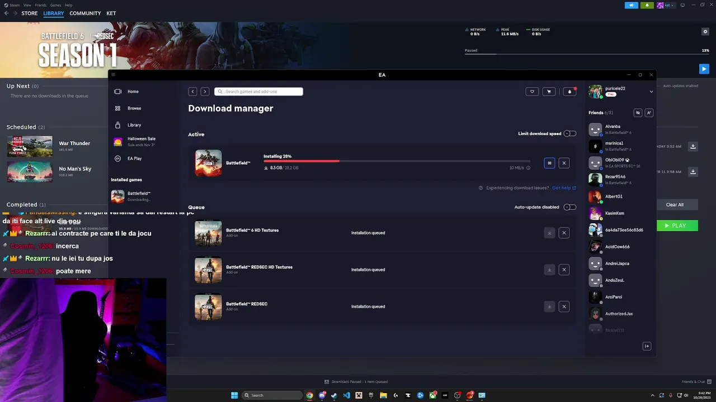716x402 pixels.
Task: Click Battlefield install progress bar
Action: tap(397, 161)
